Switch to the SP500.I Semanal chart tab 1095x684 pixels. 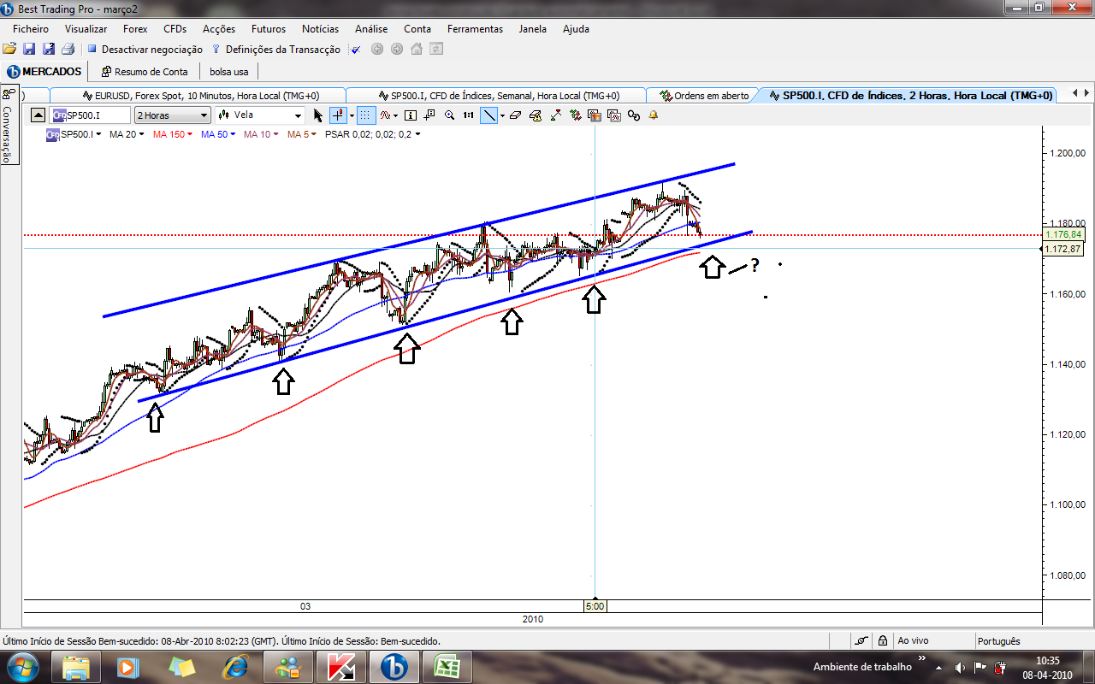click(x=495, y=96)
